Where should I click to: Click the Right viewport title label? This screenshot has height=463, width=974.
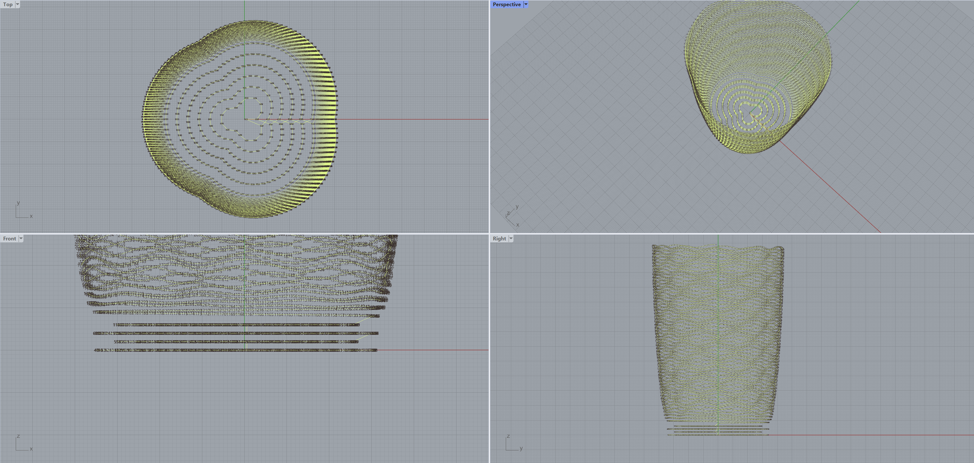pyautogui.click(x=500, y=238)
